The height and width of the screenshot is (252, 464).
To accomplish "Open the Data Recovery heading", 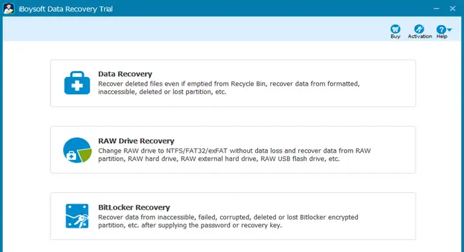I will [x=125, y=74].
